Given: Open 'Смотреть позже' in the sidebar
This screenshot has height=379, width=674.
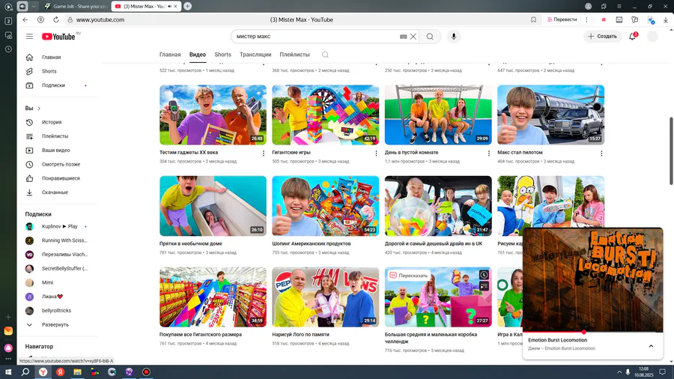Looking at the screenshot, I should click(61, 165).
